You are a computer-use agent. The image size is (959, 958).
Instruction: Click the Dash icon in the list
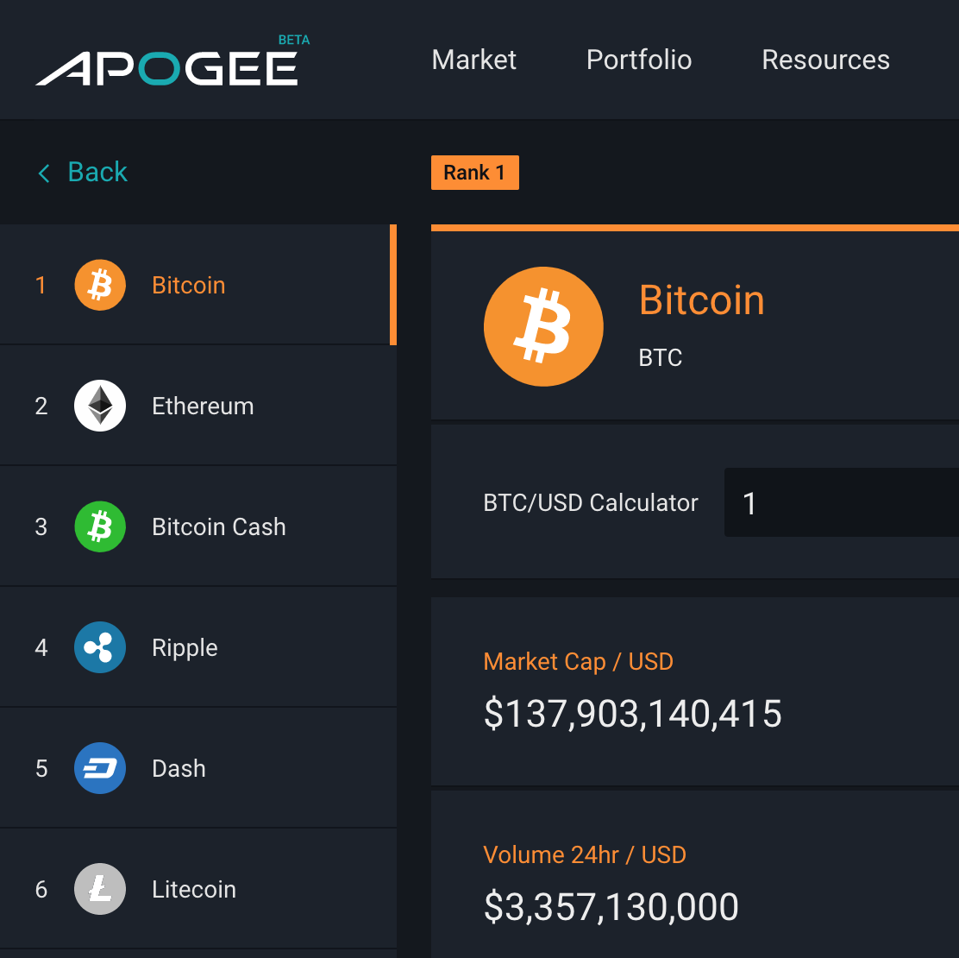point(100,768)
